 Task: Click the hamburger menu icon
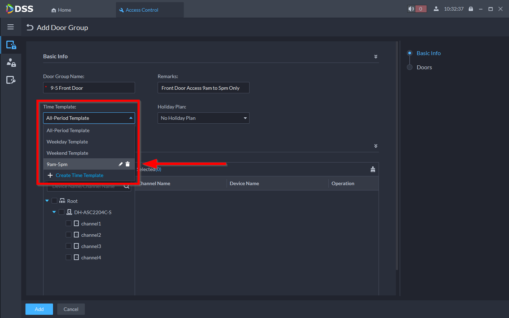point(11,27)
